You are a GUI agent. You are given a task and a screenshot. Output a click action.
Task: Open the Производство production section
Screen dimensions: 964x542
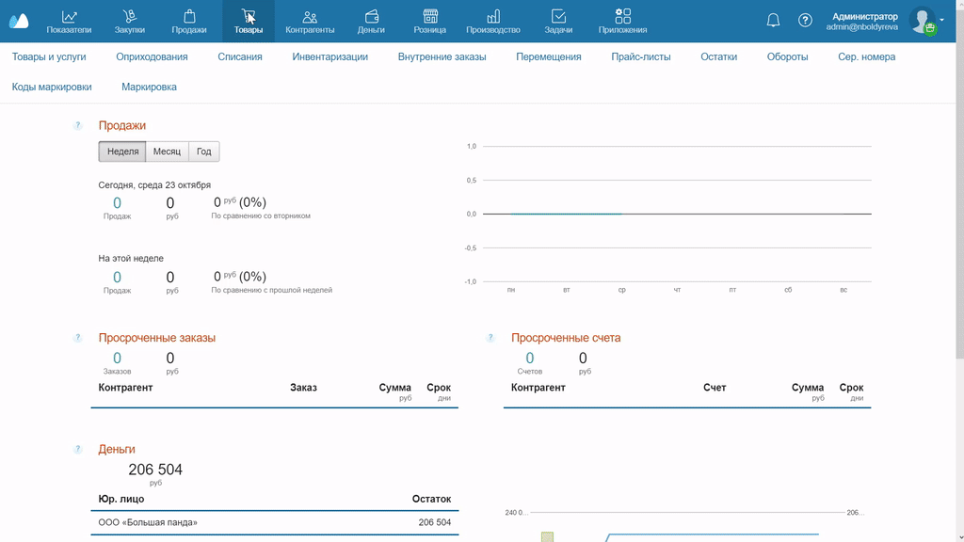point(492,21)
